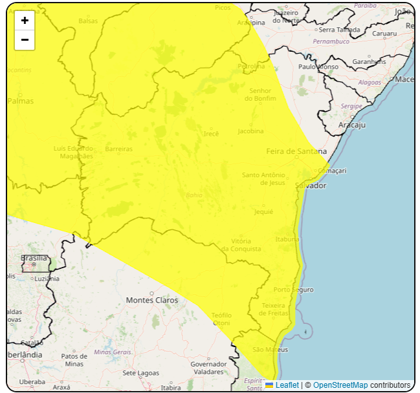Click the Palmas label
This screenshot has height=393, width=420.
pyautogui.click(x=20, y=101)
